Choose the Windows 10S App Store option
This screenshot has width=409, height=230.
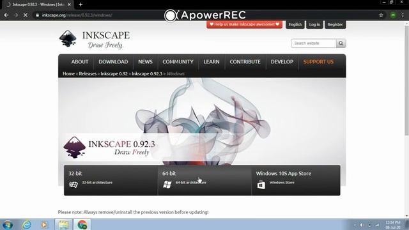(296, 180)
